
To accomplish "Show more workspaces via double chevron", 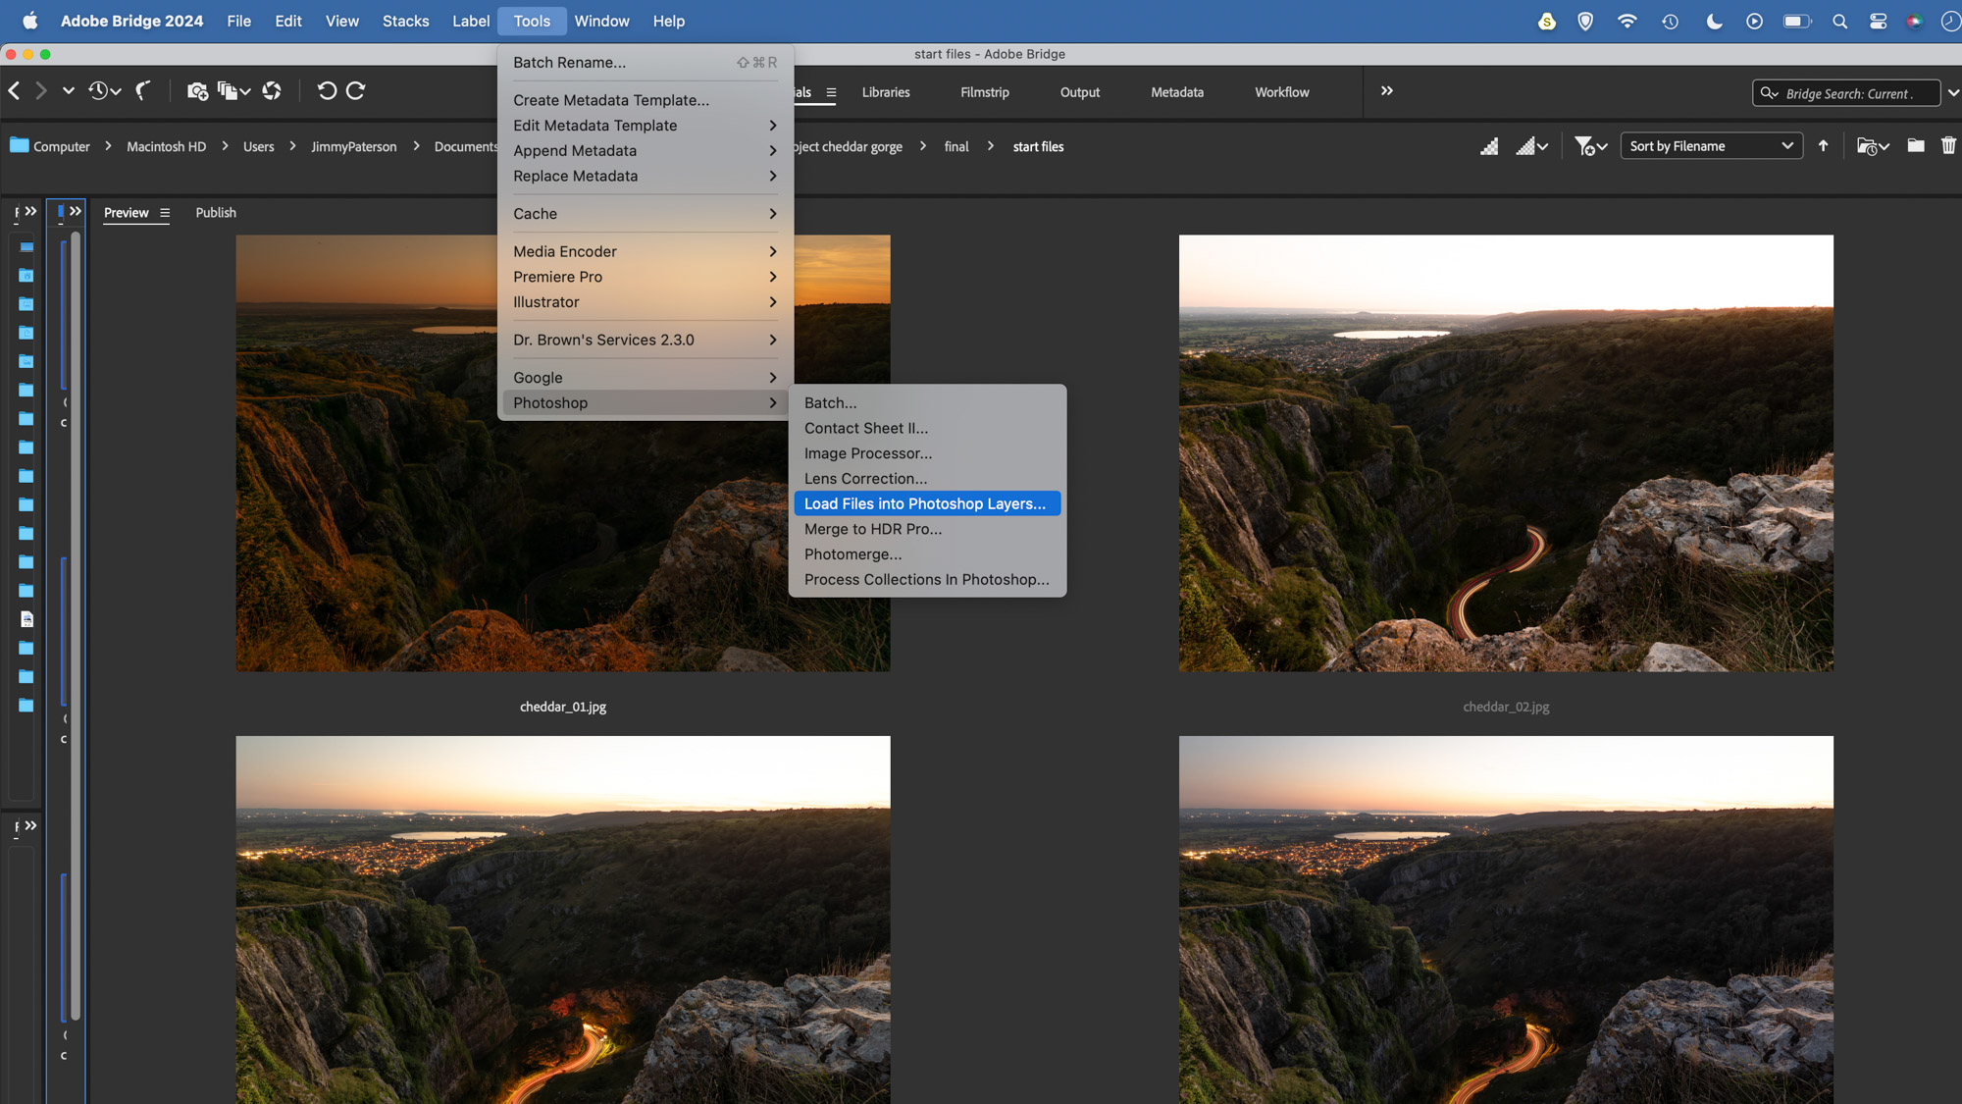I will pos(1387,90).
